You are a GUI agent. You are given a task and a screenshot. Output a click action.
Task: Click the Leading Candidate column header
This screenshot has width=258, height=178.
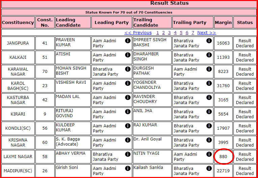tap(73, 22)
